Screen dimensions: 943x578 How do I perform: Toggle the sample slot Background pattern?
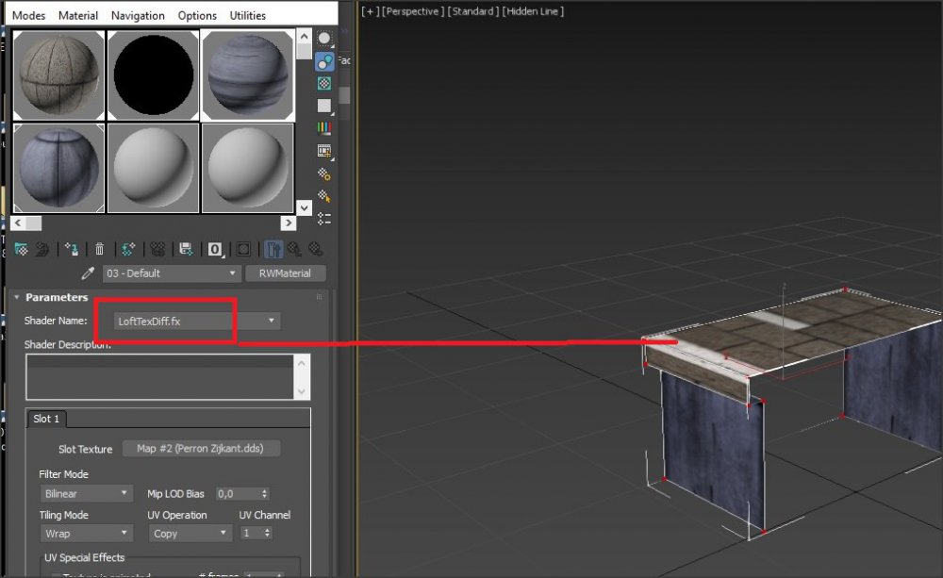[x=324, y=84]
